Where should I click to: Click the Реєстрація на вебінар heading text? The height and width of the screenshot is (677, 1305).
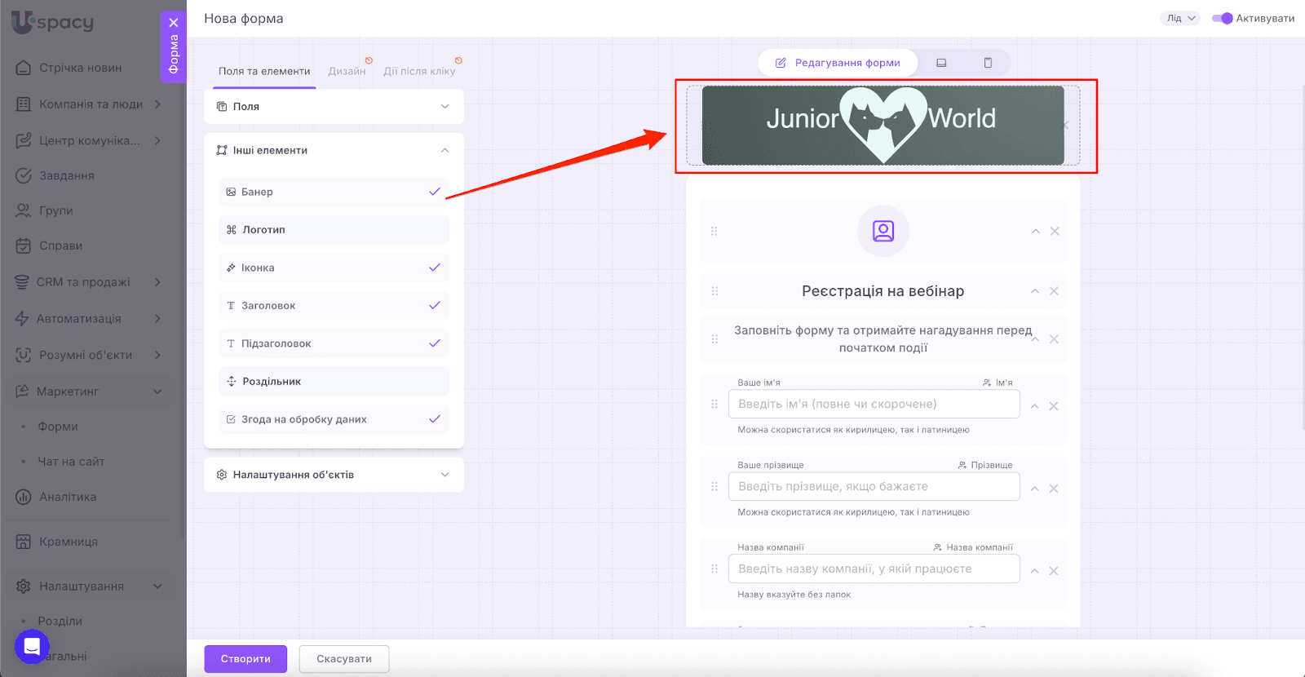[883, 291]
